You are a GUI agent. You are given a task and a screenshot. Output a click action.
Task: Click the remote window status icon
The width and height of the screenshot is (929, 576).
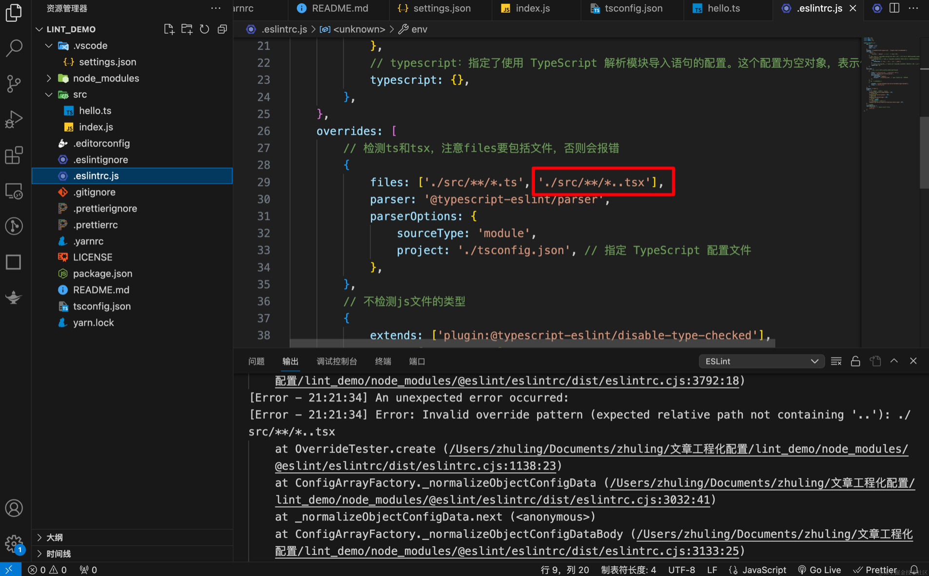[10, 570]
